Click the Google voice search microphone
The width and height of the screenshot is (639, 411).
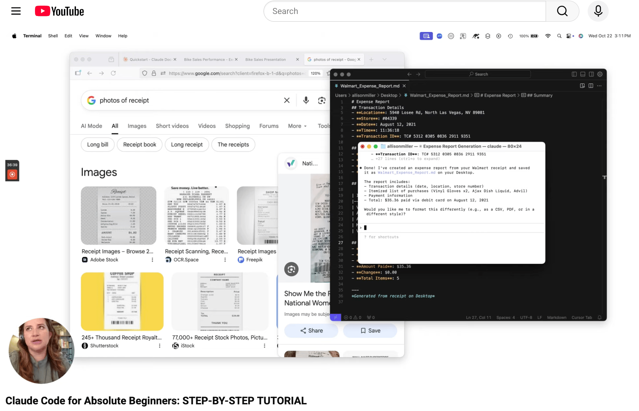(x=306, y=100)
